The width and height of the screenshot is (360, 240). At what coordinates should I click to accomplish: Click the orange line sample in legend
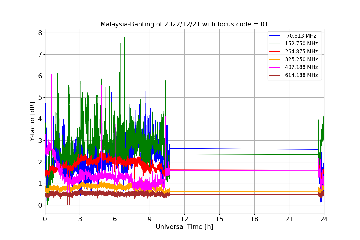point(274,59)
